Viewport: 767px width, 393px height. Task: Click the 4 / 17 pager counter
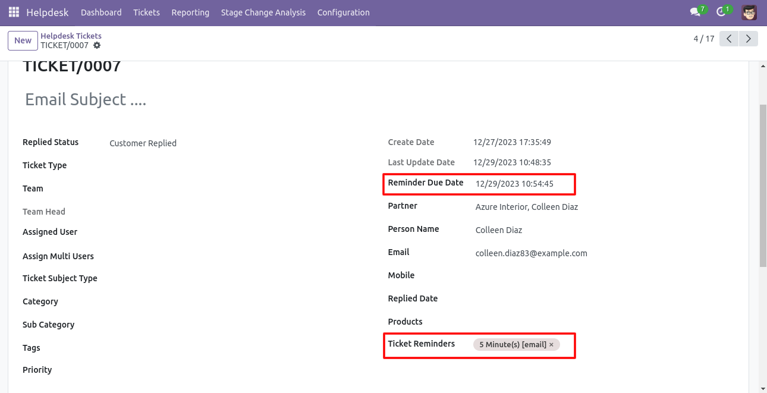pyautogui.click(x=704, y=39)
